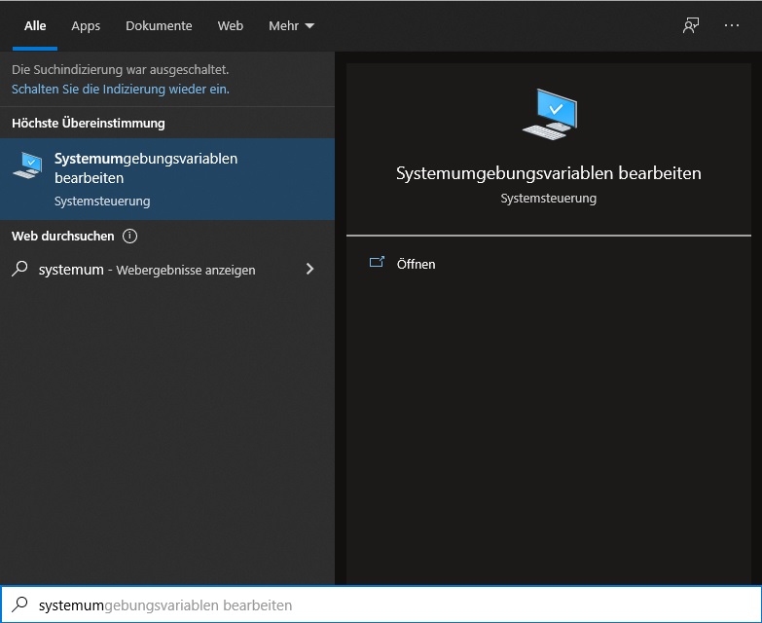Click 'Höchste Übereinstimmung' heading
The image size is (762, 623).
[x=89, y=123]
